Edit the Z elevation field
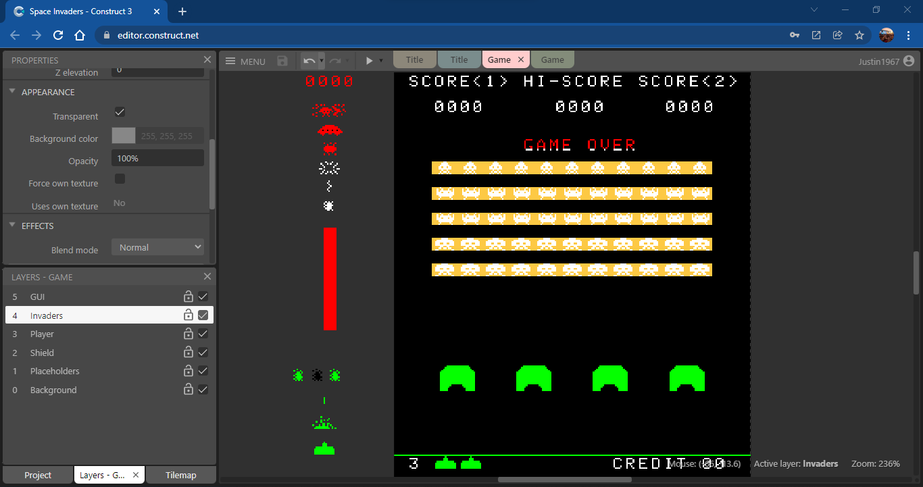Screen dimensions: 923x487 [x=157, y=70]
